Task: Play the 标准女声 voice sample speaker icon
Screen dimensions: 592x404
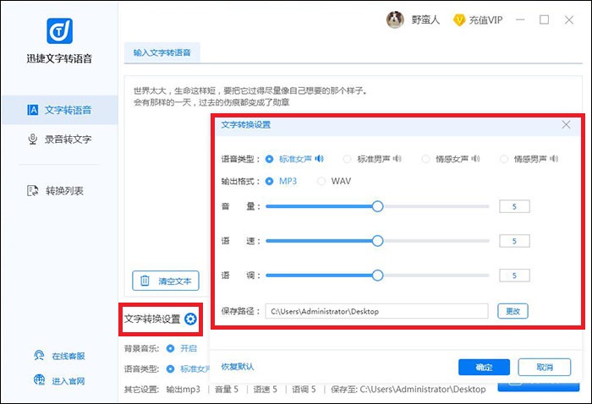Action: click(319, 158)
